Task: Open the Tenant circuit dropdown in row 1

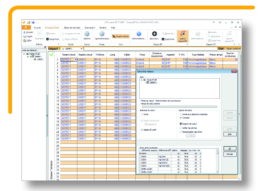Action: tap(76, 60)
